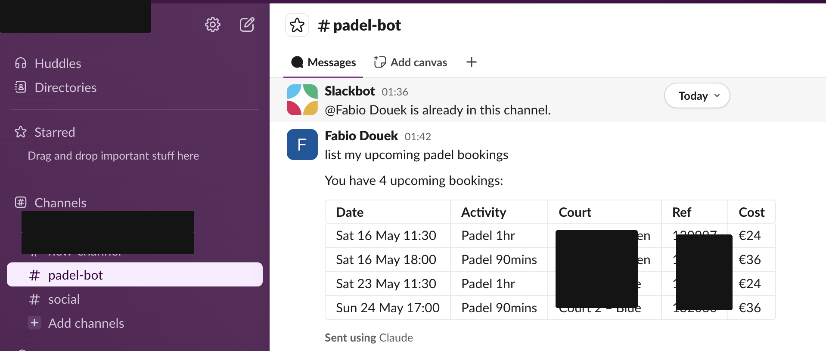Open Directories in sidebar

click(65, 87)
